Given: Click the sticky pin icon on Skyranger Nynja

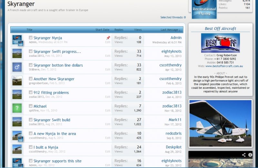Looking at the screenshot, I should [108, 38].
